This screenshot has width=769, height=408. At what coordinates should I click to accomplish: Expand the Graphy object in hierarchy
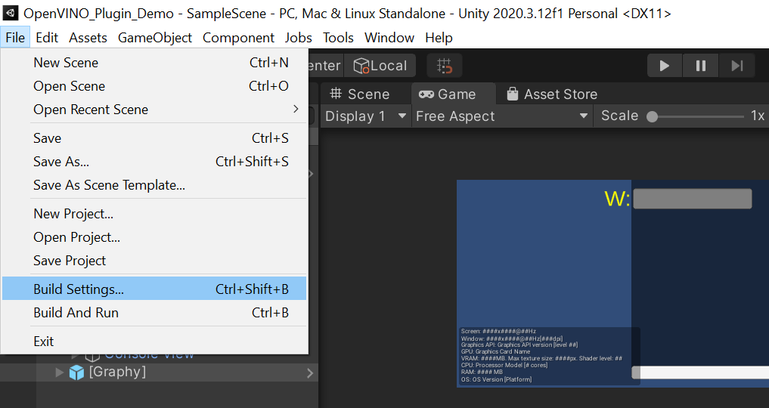pyautogui.click(x=60, y=372)
